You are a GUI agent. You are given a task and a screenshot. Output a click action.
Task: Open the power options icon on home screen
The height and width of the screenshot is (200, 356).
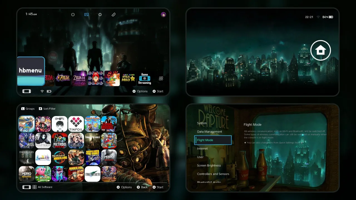pyautogui.click(x=73, y=14)
